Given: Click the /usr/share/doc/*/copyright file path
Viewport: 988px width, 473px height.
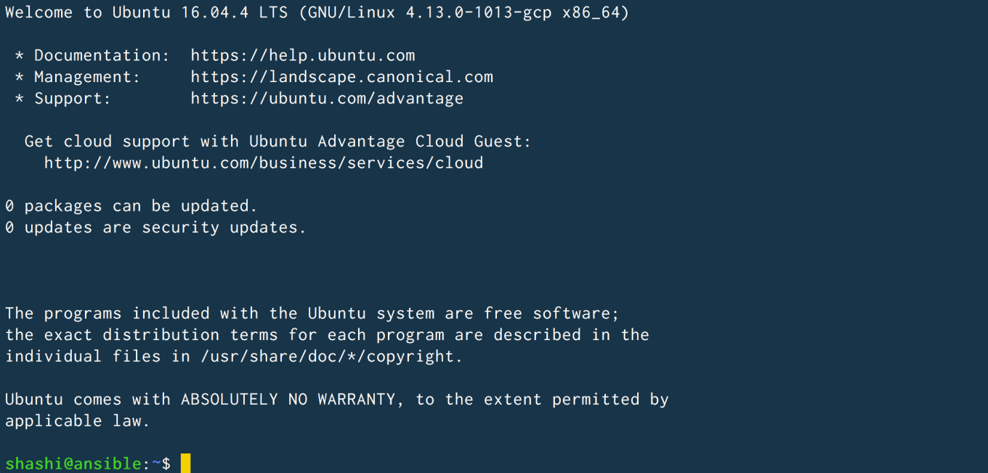Looking at the screenshot, I should (331, 356).
